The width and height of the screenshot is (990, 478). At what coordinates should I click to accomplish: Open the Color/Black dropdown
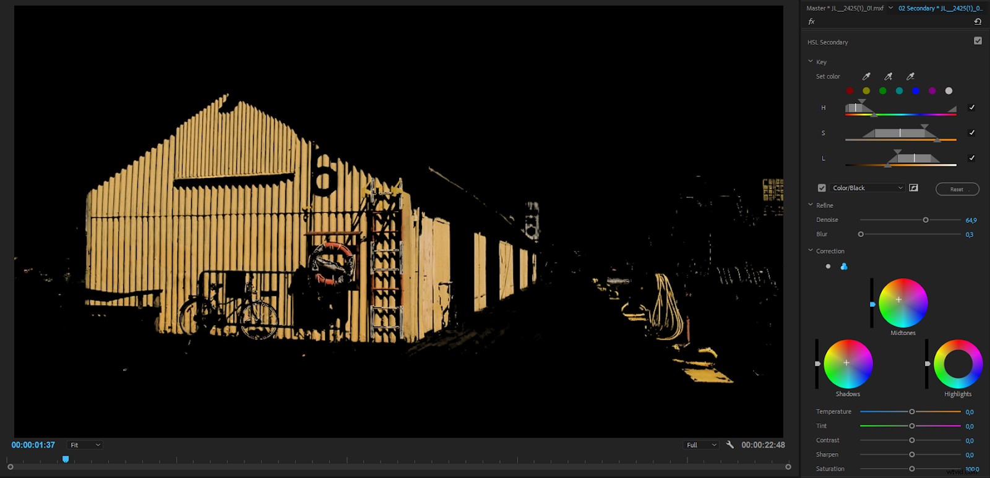click(x=867, y=188)
